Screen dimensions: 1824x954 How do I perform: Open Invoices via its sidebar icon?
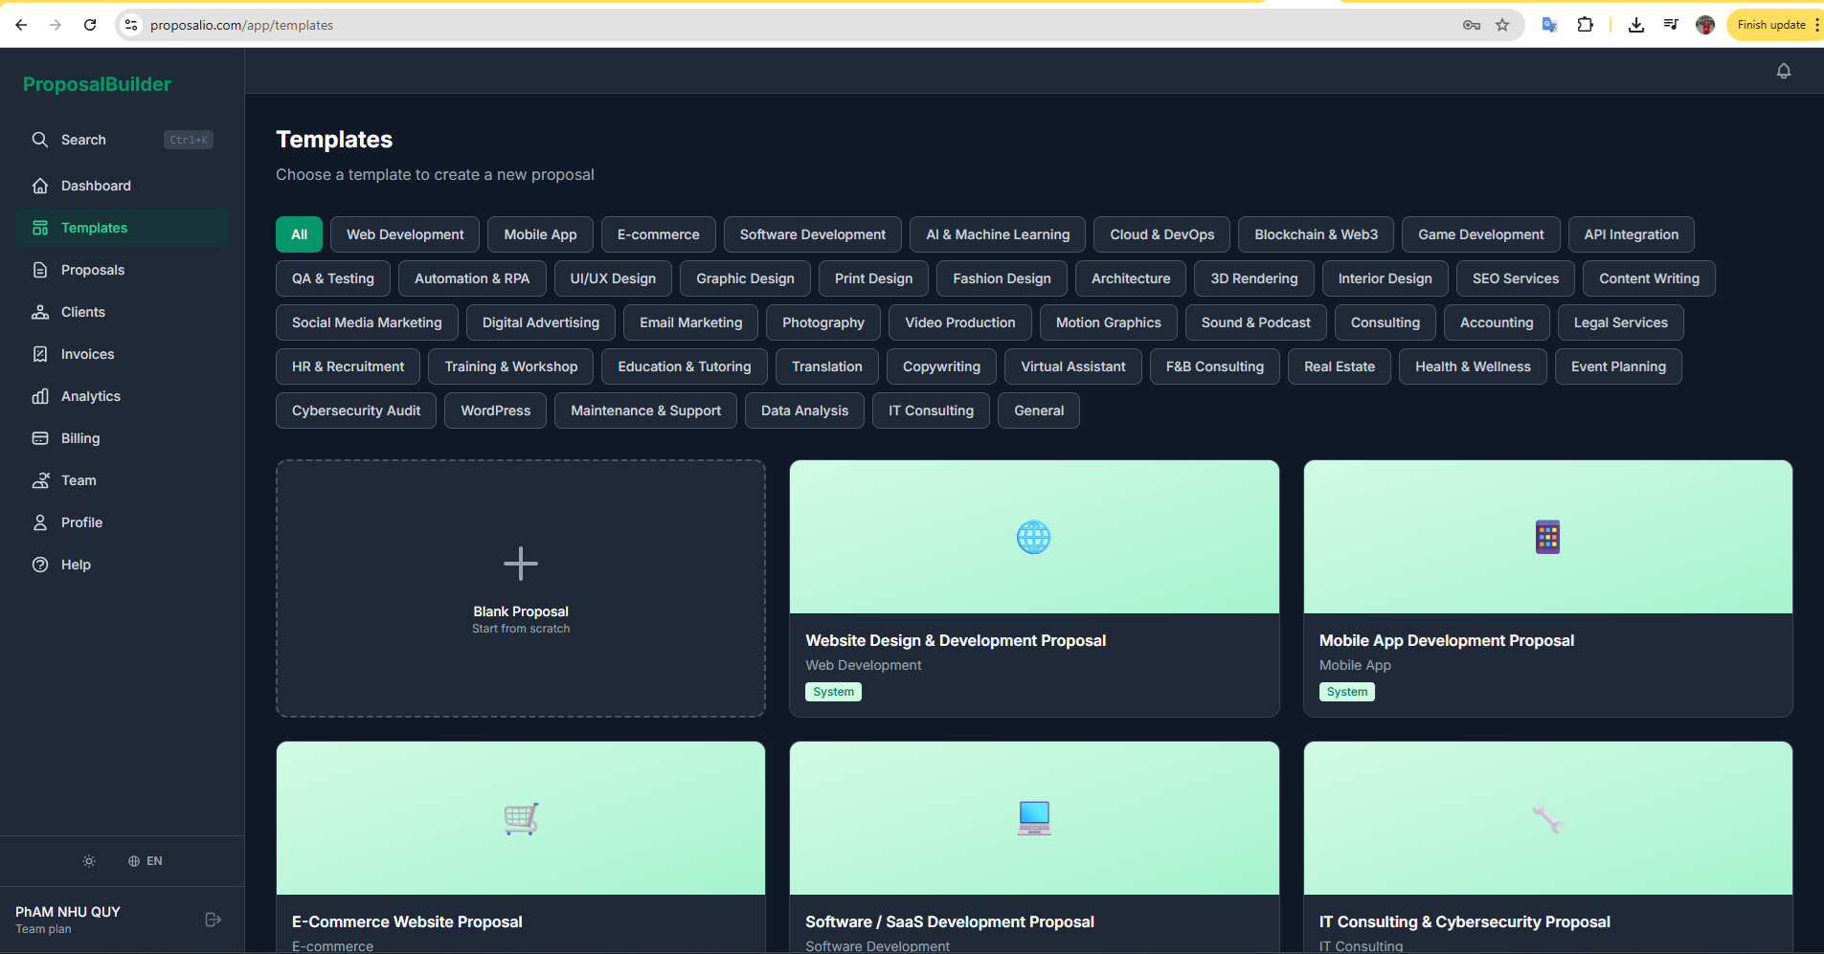click(x=41, y=353)
